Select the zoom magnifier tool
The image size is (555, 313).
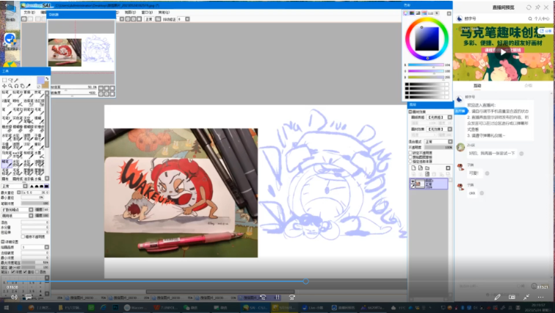(x=10, y=86)
